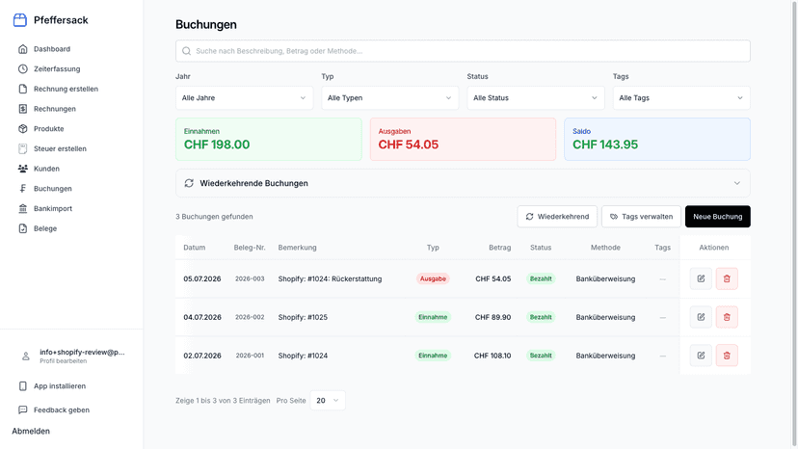Click the date 05.07.2026
This screenshot has width=798, height=449.
click(x=202, y=278)
